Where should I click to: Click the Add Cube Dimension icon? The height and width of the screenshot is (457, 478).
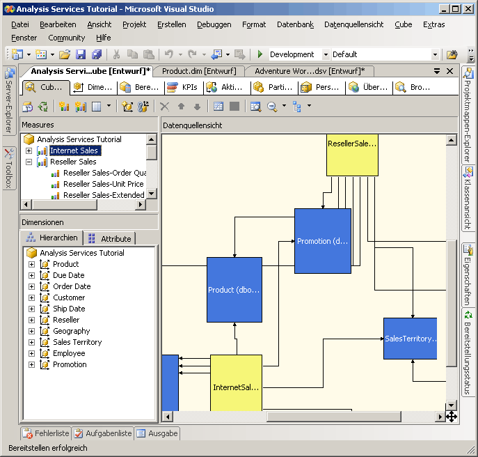pos(127,107)
